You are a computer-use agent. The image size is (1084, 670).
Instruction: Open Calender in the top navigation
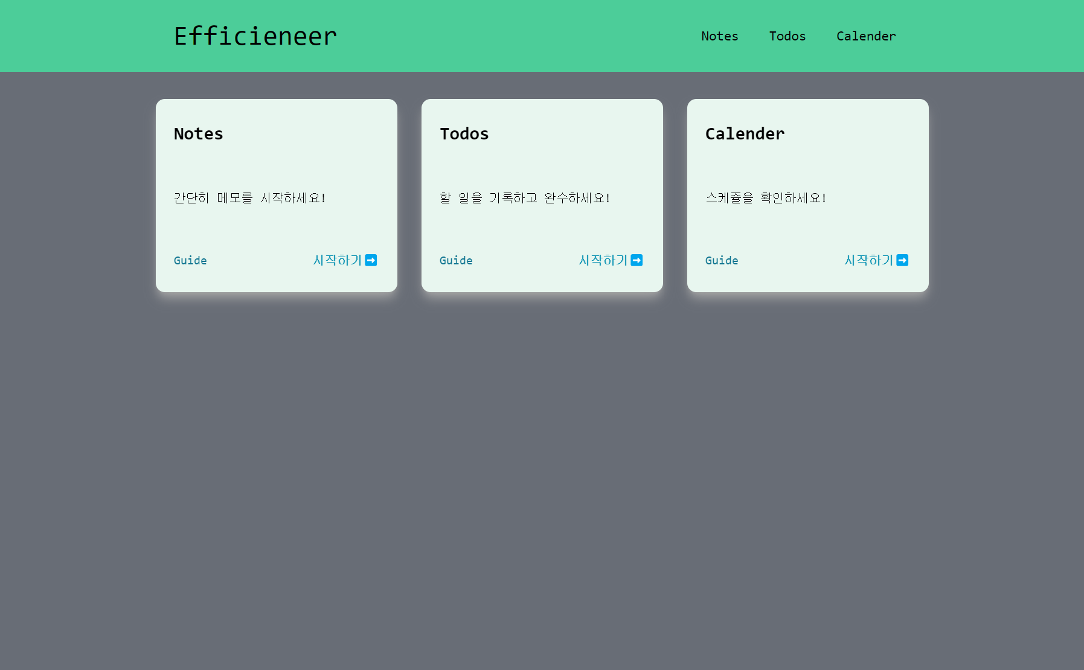click(x=866, y=36)
